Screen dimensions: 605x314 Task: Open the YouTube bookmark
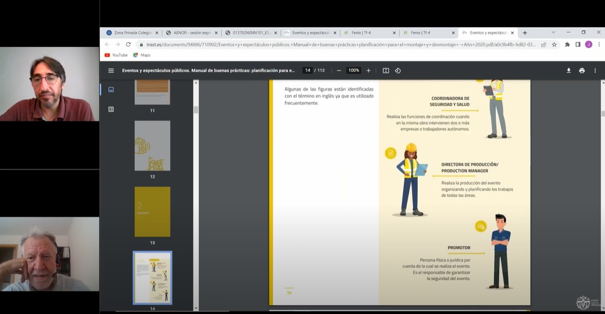(116, 55)
